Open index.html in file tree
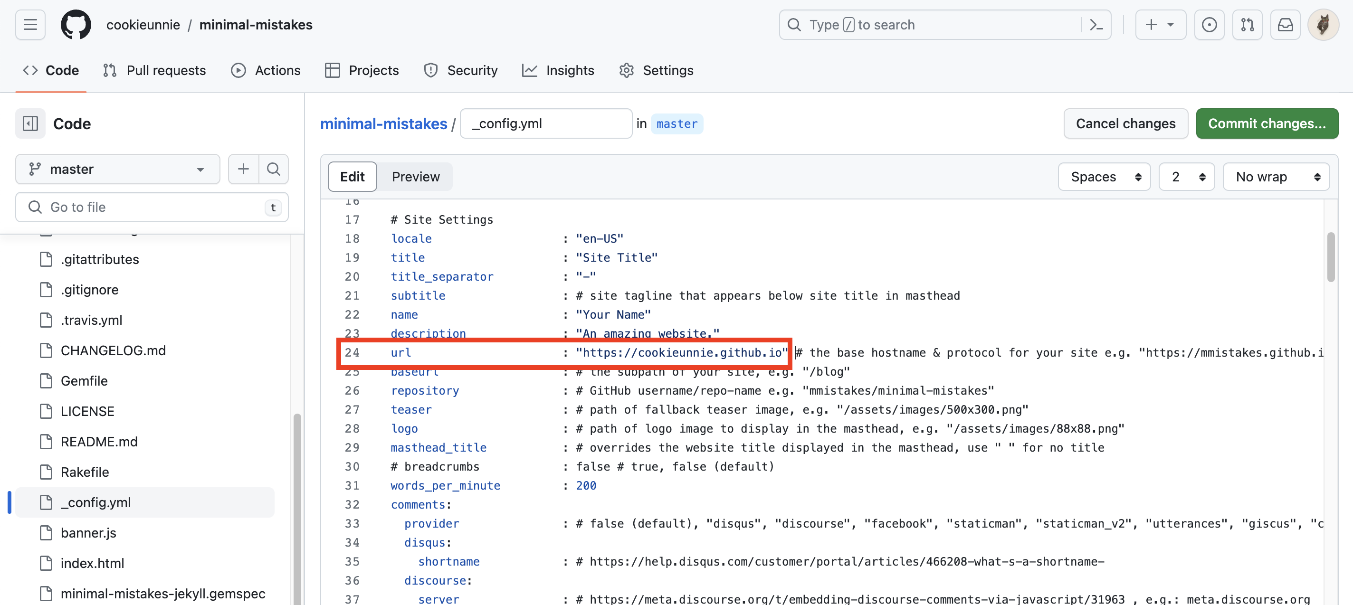Image resolution: width=1353 pixels, height=605 pixels. 93,563
